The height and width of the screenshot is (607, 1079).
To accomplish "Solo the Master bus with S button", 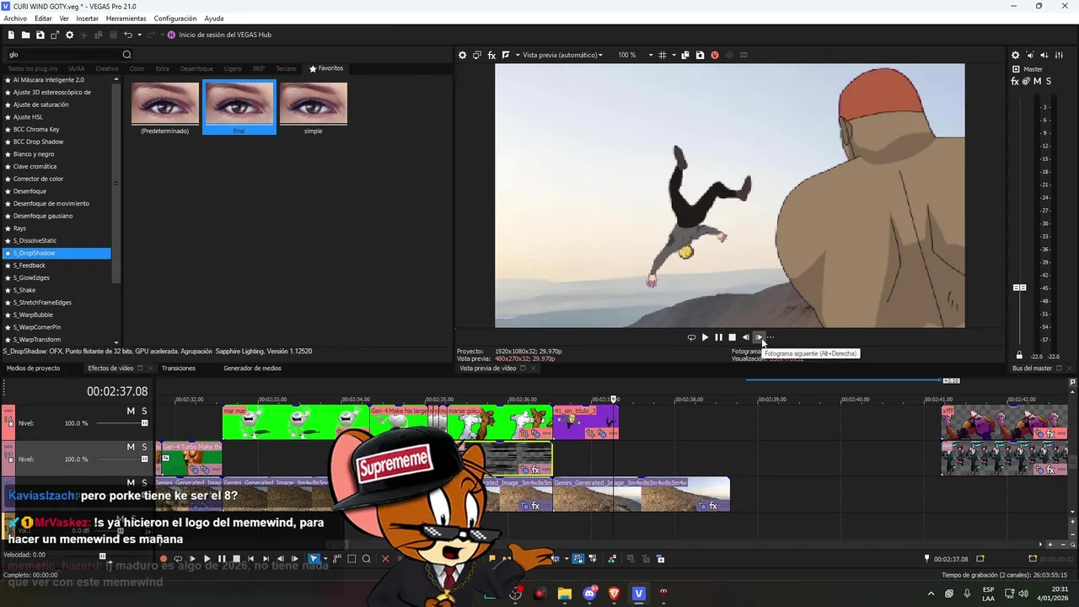I will point(1049,81).
